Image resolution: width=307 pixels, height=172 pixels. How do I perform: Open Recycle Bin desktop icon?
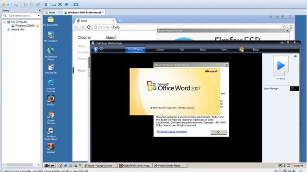(x=51, y=69)
